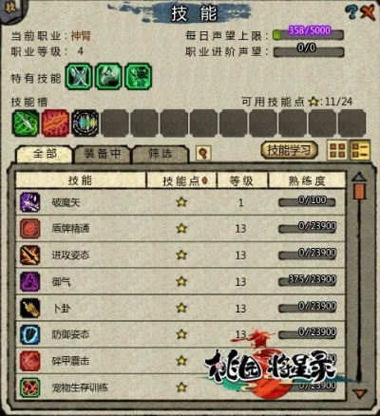Click the scrollbar up arrow
This screenshot has height=416, width=380.
point(359,178)
